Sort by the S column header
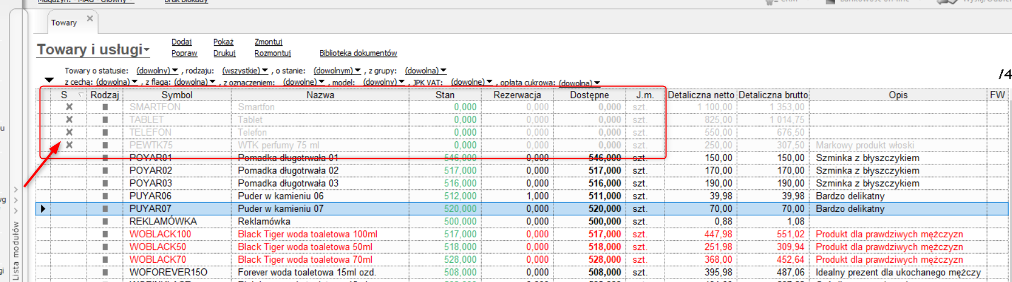This screenshot has width=1012, height=282. click(x=64, y=95)
